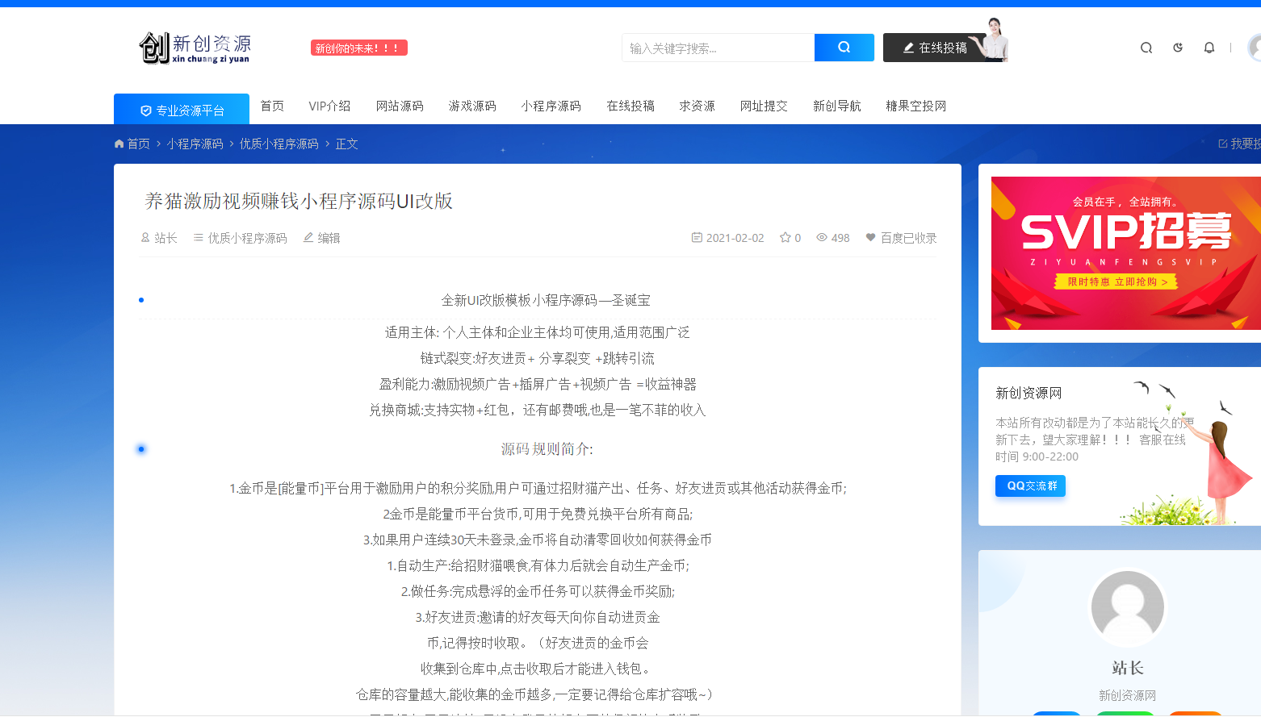Select 游戏源码 from the navigation menu
The width and height of the screenshot is (1261, 717).
pyautogui.click(x=472, y=106)
